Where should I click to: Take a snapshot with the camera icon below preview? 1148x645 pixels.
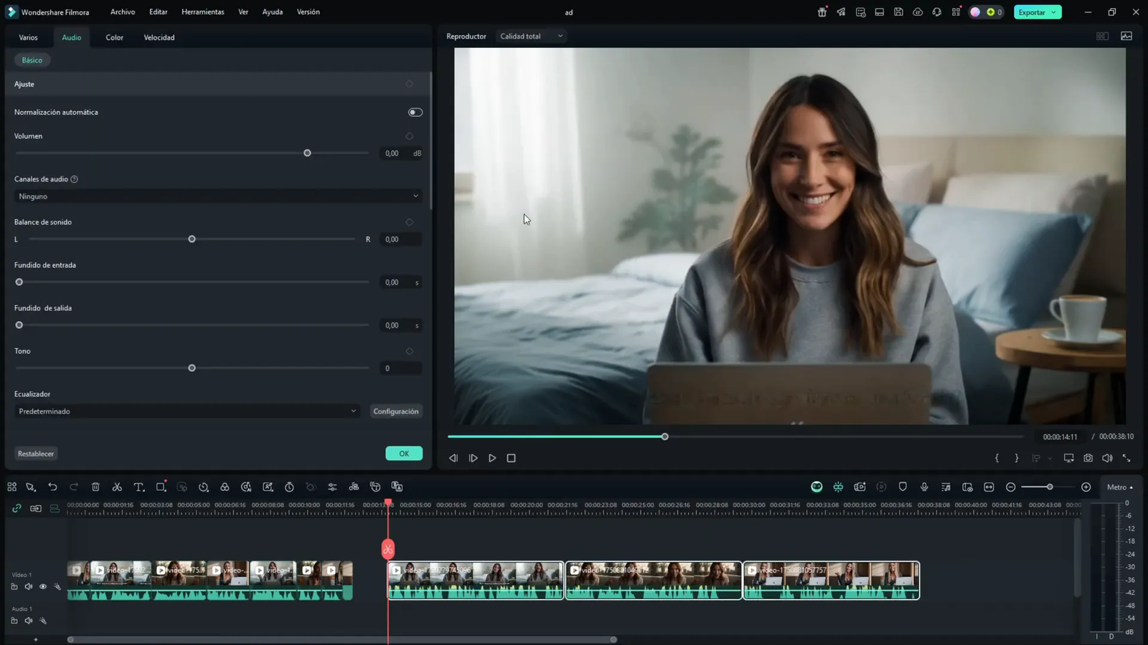tap(1088, 458)
